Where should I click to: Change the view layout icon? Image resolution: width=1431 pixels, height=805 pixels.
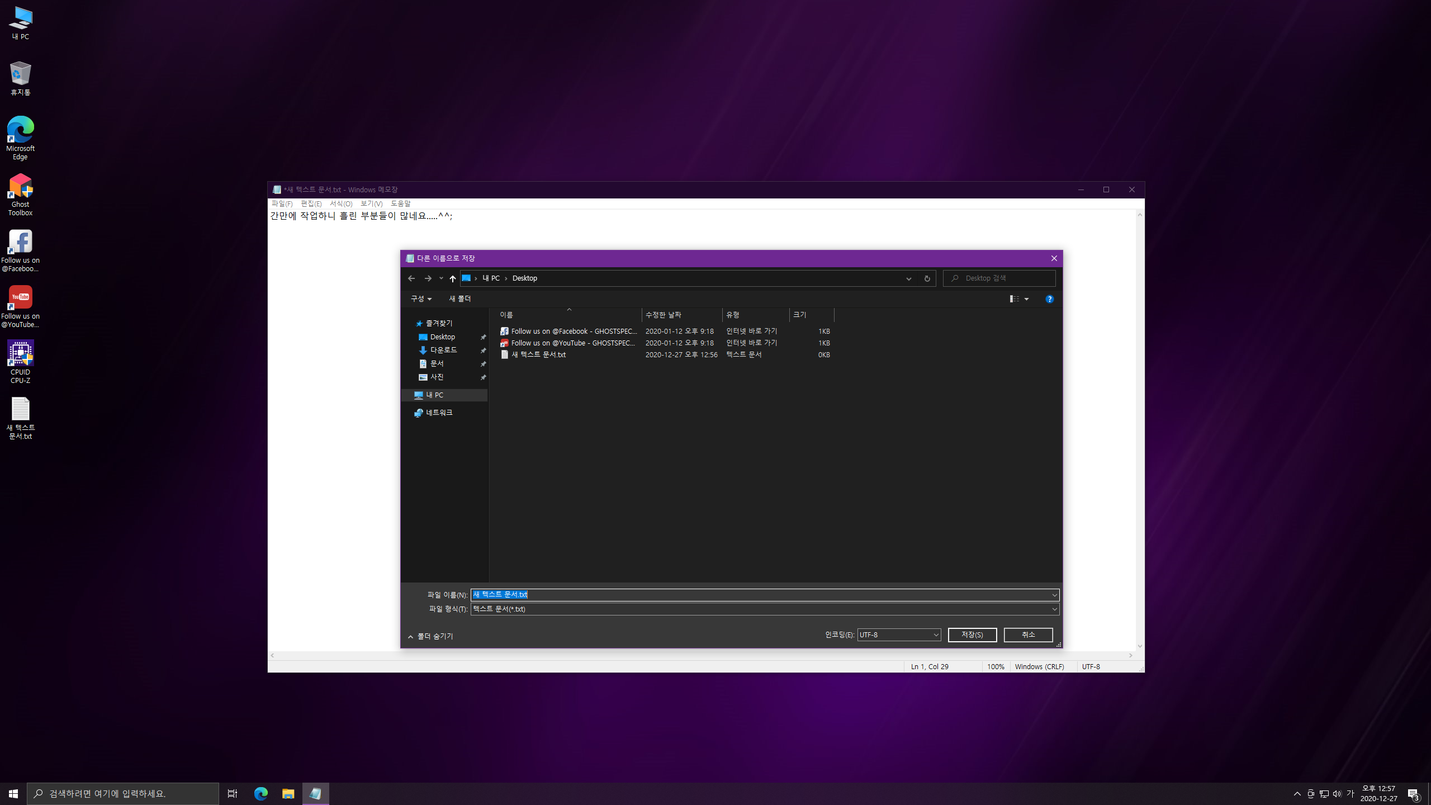point(1014,299)
